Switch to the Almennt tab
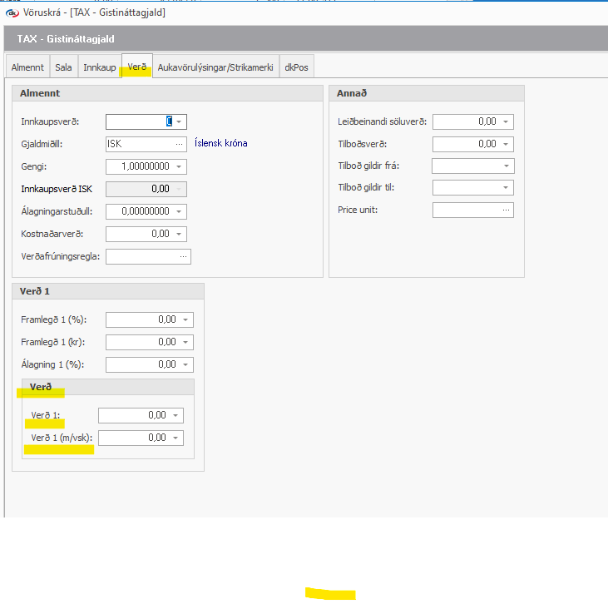The image size is (608, 609). coord(27,67)
